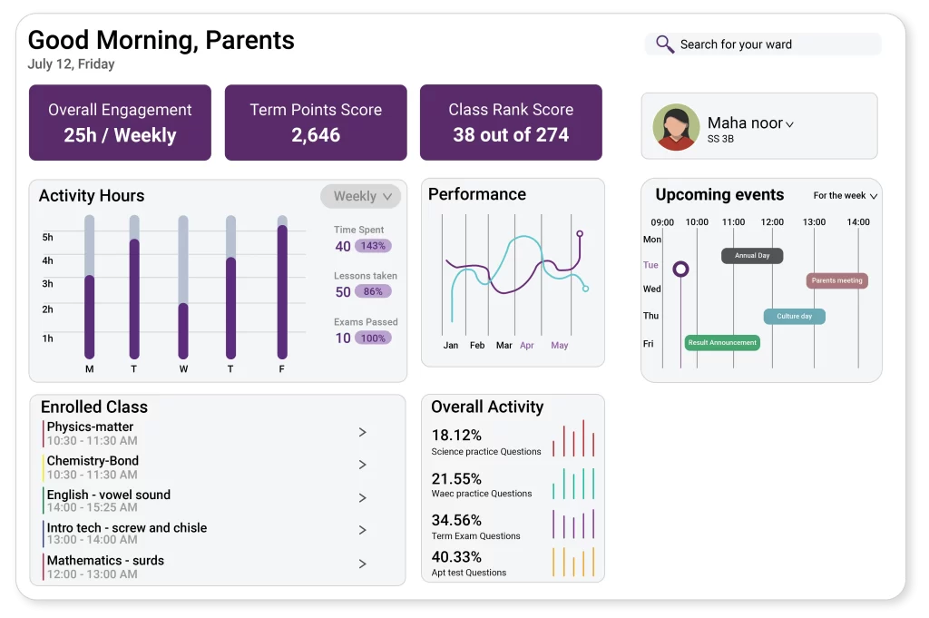Click the July 12, Friday date

tap(71, 64)
